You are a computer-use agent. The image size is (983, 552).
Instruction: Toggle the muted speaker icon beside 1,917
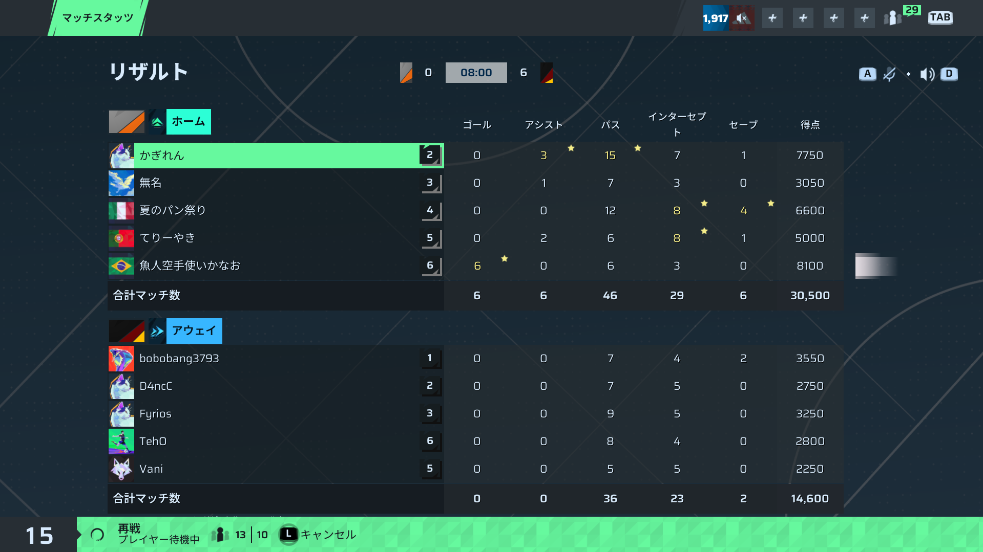click(x=742, y=18)
